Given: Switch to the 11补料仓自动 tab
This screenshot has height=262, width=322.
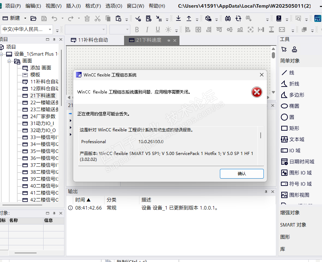Looking at the screenshot, I should pos(89,40).
